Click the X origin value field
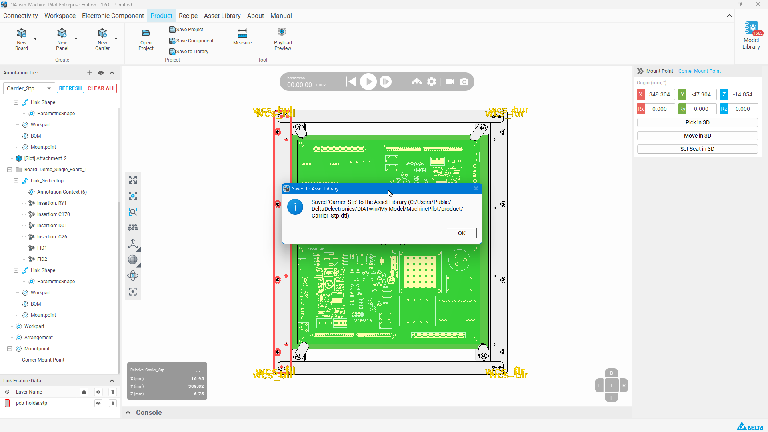This screenshot has width=768, height=432. (660, 94)
